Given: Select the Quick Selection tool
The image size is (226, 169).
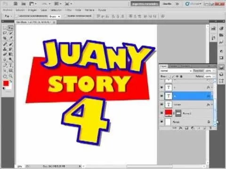Looking at the screenshot, I should click(x=10, y=33).
